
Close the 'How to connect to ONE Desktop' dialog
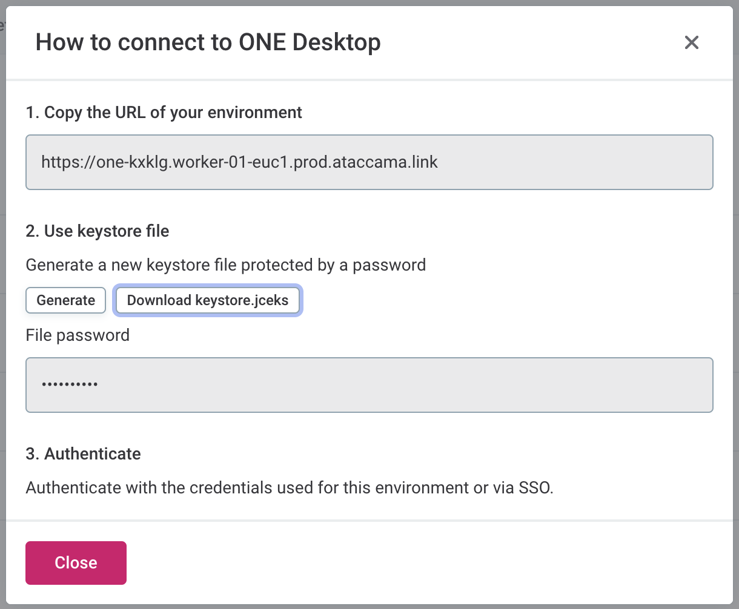point(76,562)
